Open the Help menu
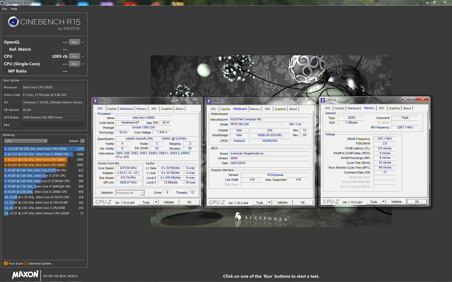Viewport: 452px width, 282px height. pos(14,9)
